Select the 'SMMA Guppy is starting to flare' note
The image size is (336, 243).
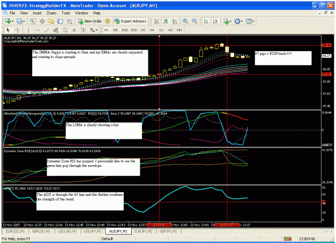click(90, 63)
